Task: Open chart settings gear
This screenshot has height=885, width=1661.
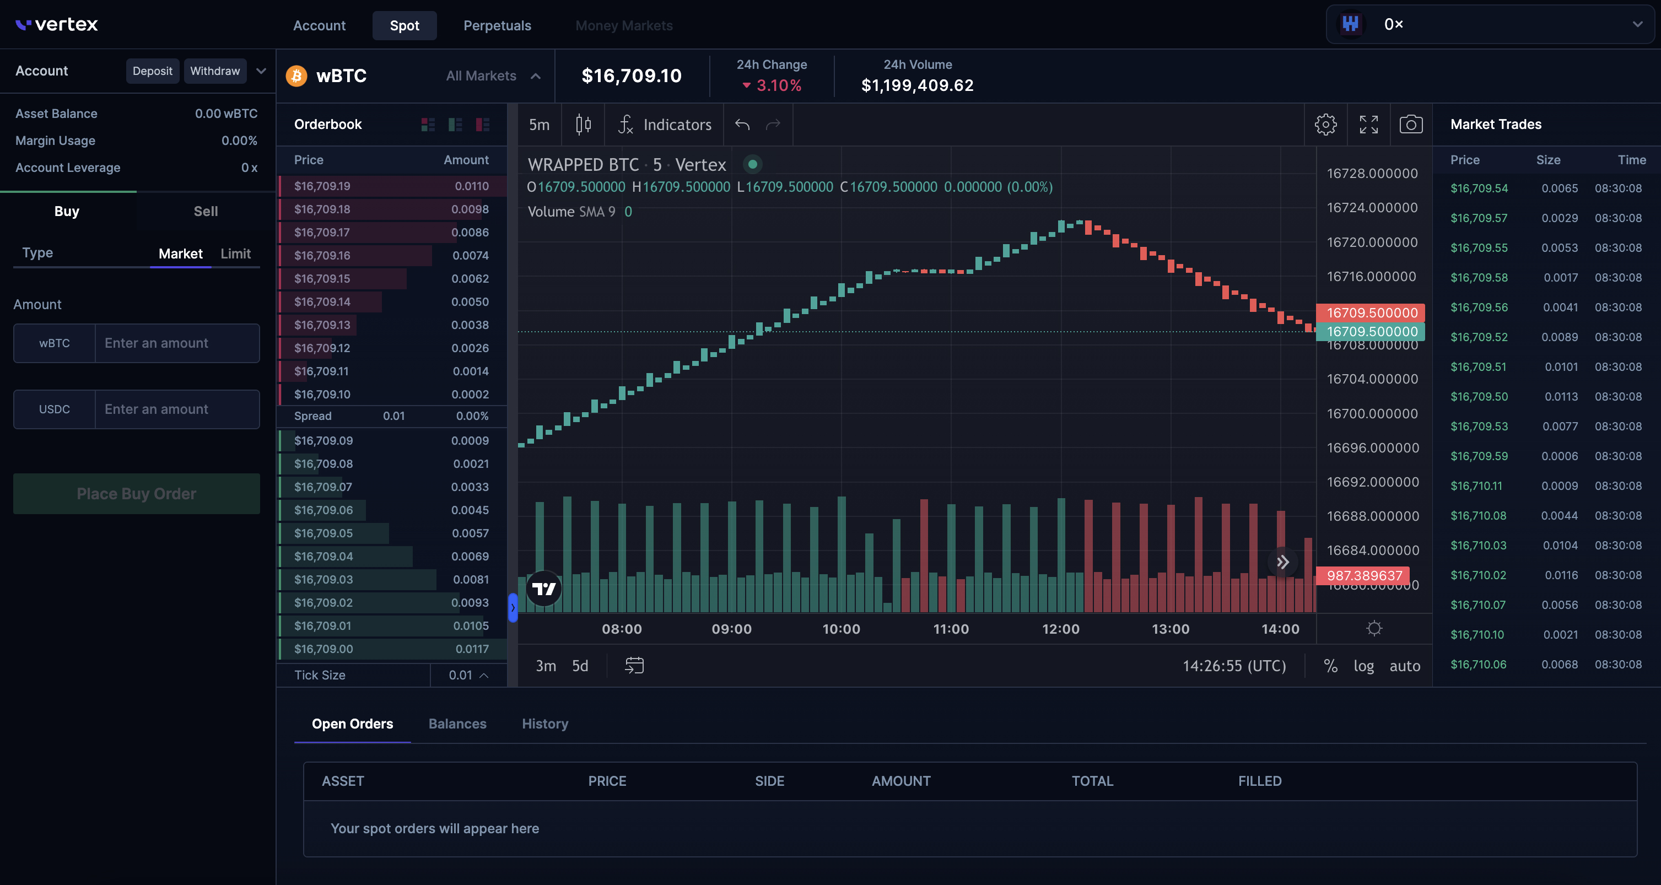Action: (1326, 125)
